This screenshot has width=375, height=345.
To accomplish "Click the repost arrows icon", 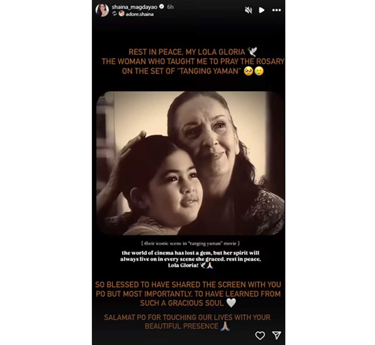I will pyautogui.click(x=115, y=14).
